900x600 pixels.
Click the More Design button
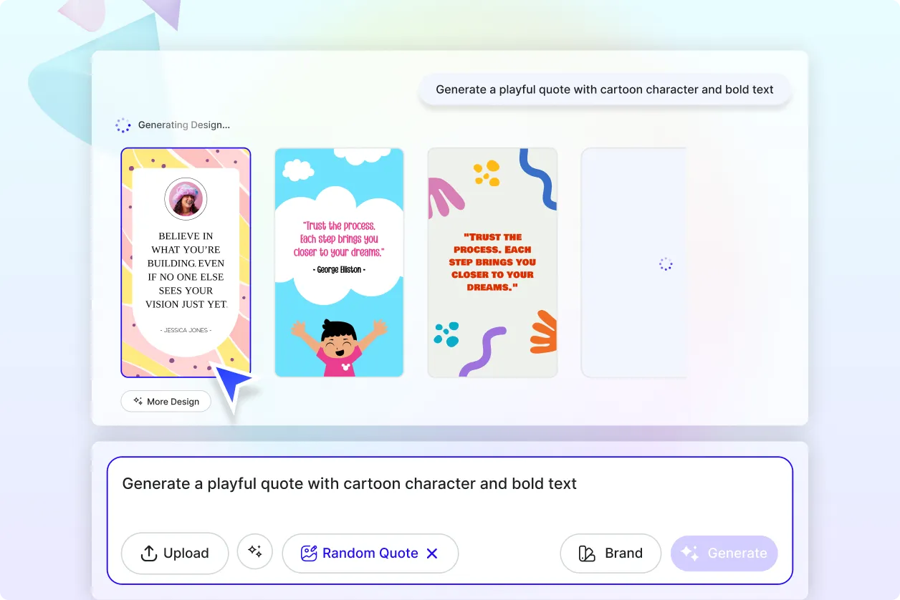[x=166, y=402]
